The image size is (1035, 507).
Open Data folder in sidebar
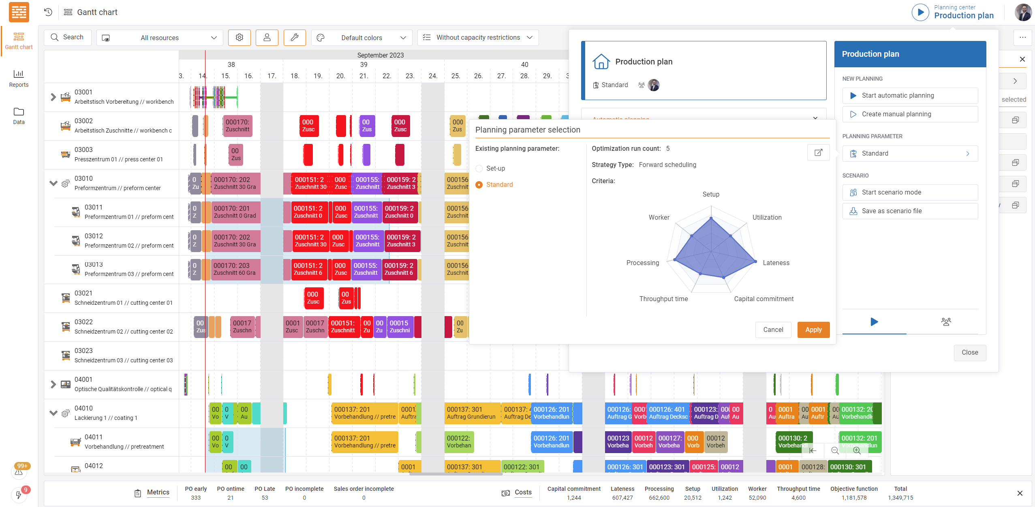[19, 116]
